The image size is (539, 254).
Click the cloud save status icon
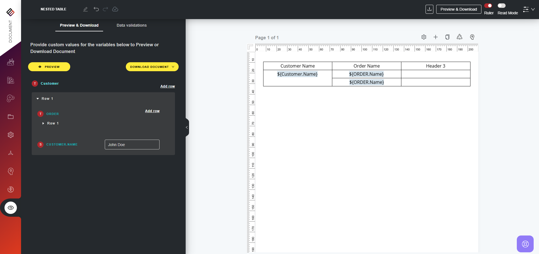click(115, 9)
